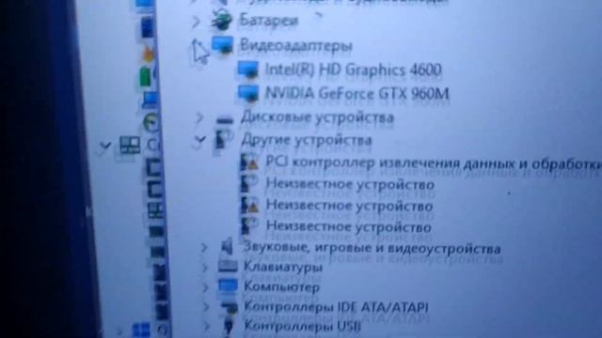Expand the Клавиатуры category

[205, 267]
